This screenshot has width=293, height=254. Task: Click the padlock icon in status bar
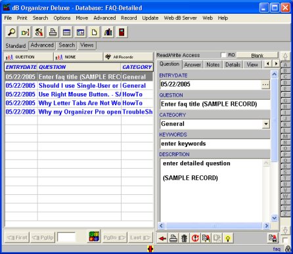288,249
